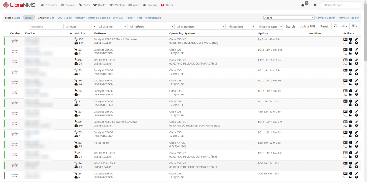Click the LibreNMS logo

coord(19,5)
